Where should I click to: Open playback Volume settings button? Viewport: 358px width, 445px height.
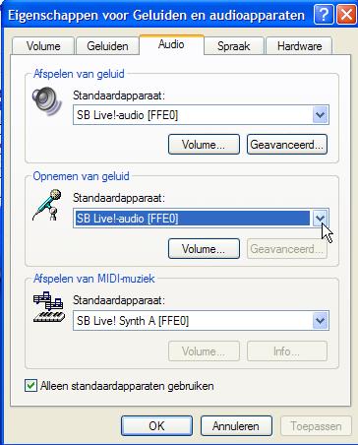(204, 144)
